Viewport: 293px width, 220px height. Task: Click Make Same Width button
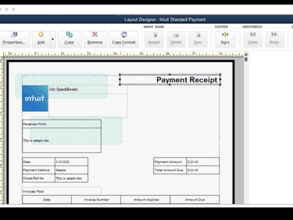(176, 39)
